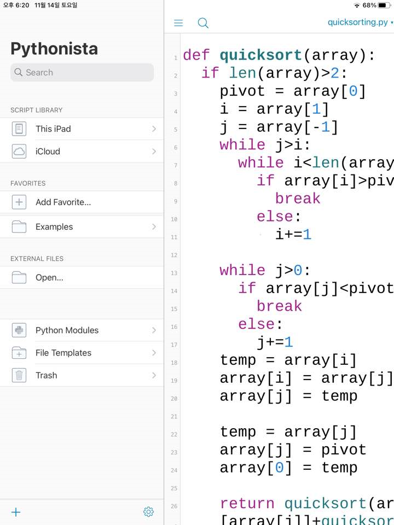Click the Python Modules snake icon
This screenshot has height=525, width=394.
(19, 330)
